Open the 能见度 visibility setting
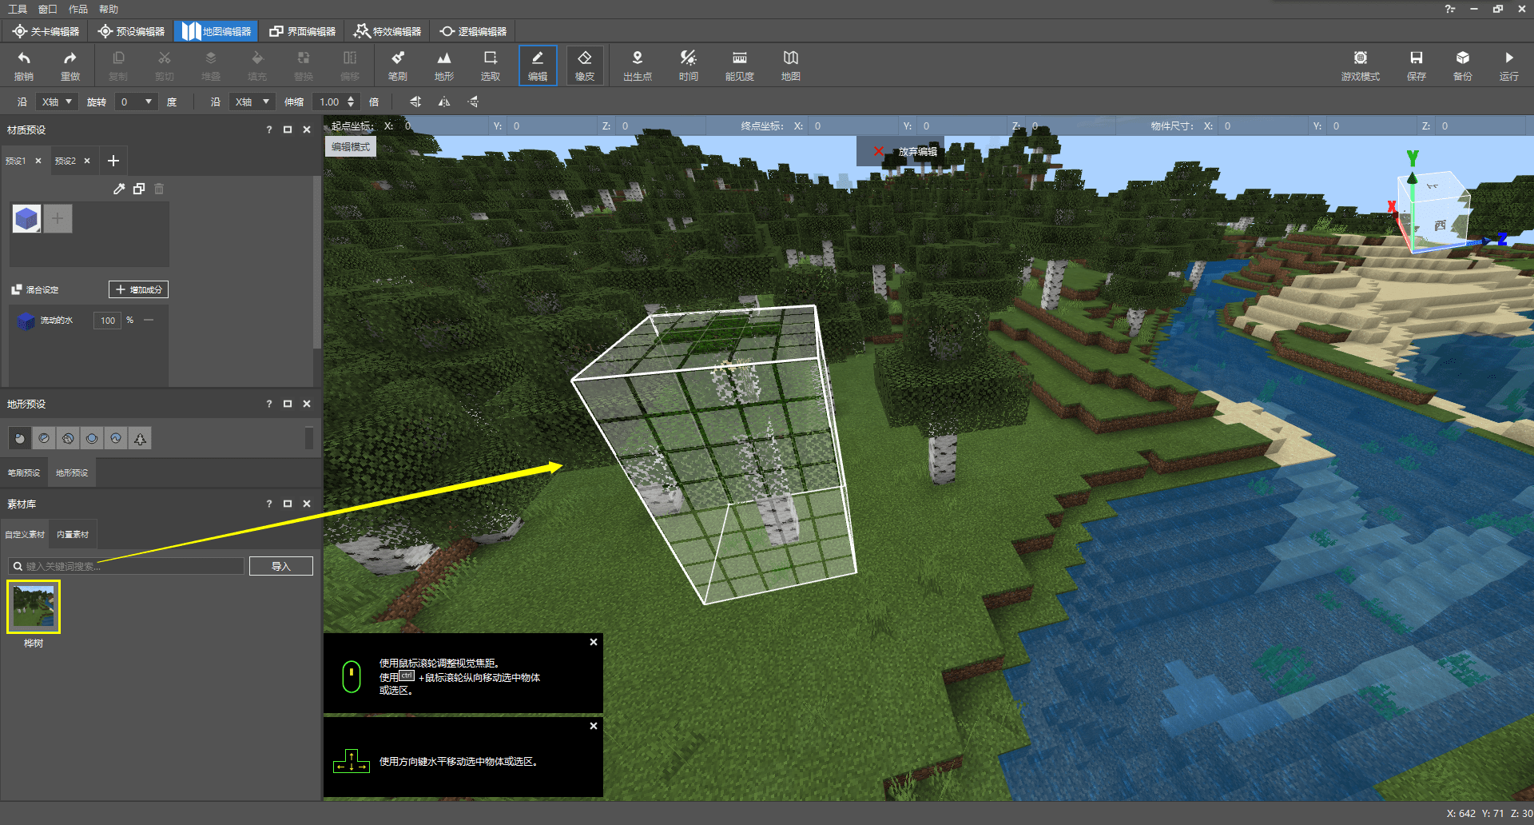 [x=740, y=65]
